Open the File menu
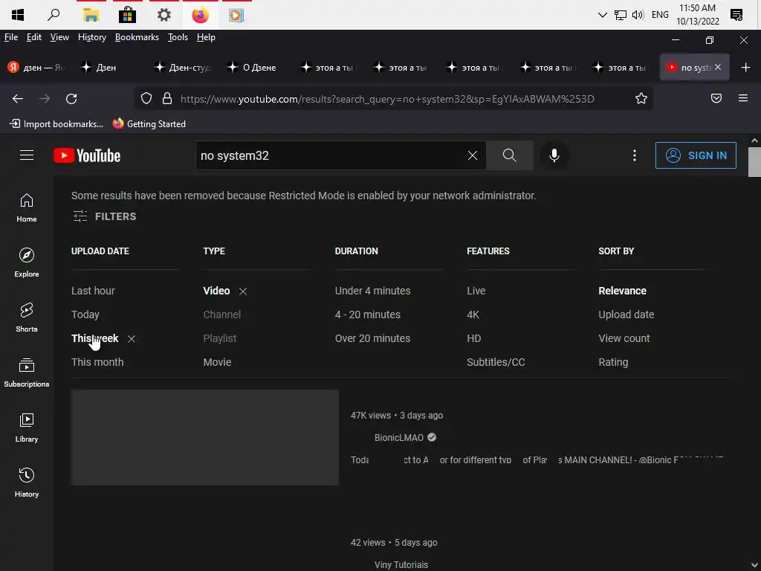This screenshot has height=571, width=761. [11, 37]
